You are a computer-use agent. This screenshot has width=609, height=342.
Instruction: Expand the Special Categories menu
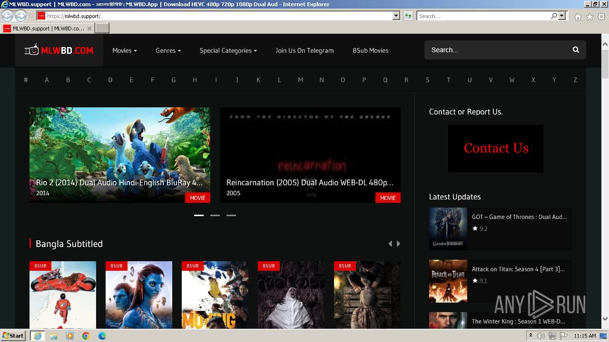click(x=228, y=50)
